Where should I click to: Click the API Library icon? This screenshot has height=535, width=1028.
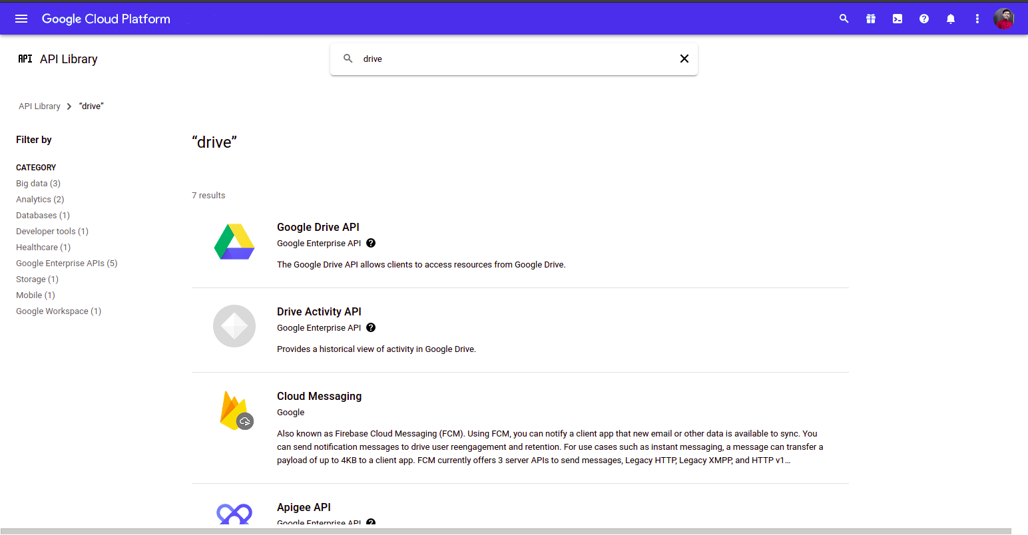[x=25, y=59]
